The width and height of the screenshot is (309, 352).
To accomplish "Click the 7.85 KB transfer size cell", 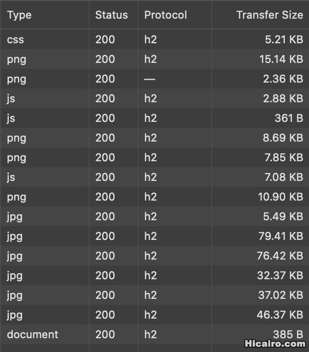I will (283, 157).
